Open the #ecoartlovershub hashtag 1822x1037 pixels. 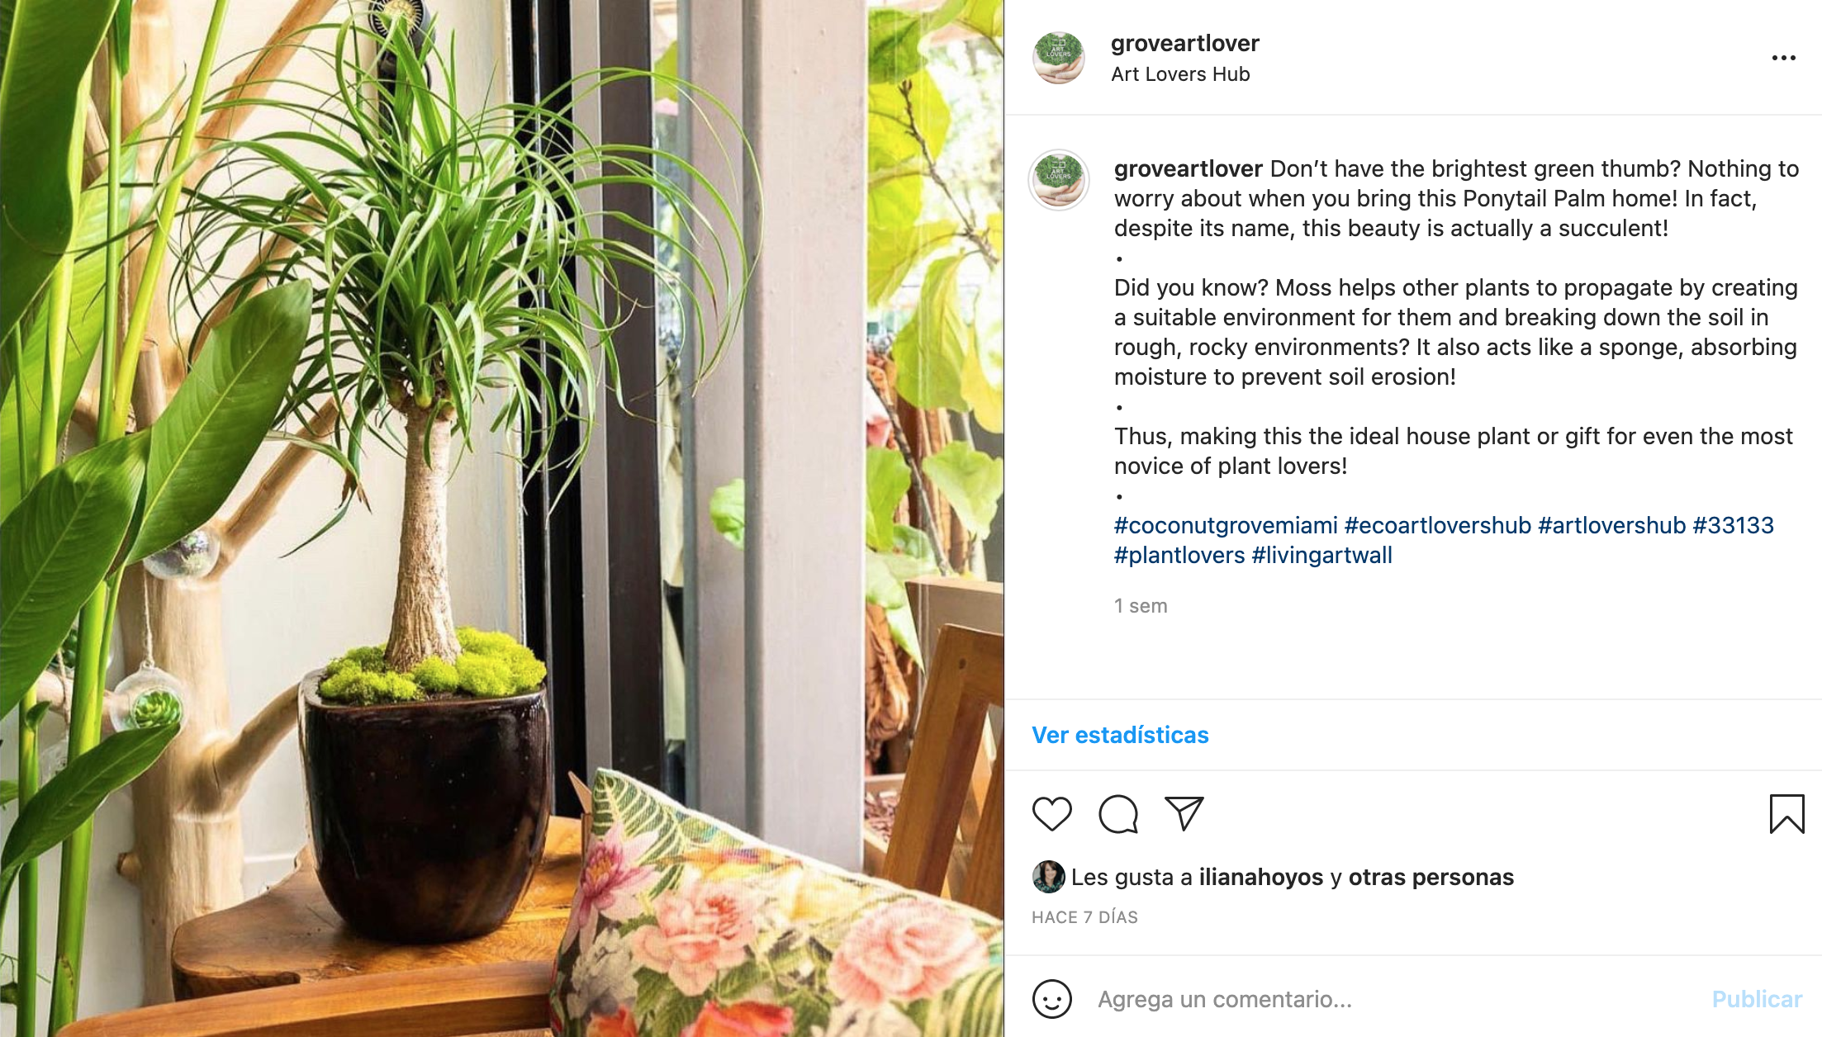pos(1438,525)
